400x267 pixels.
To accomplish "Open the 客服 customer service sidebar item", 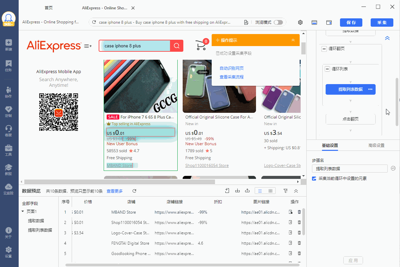I will click(x=9, y=131).
